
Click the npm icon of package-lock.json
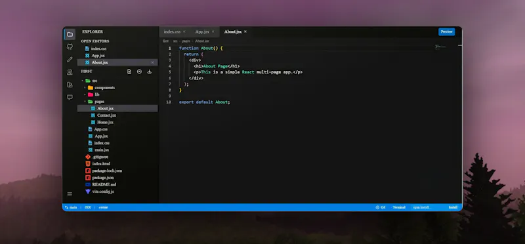click(88, 171)
